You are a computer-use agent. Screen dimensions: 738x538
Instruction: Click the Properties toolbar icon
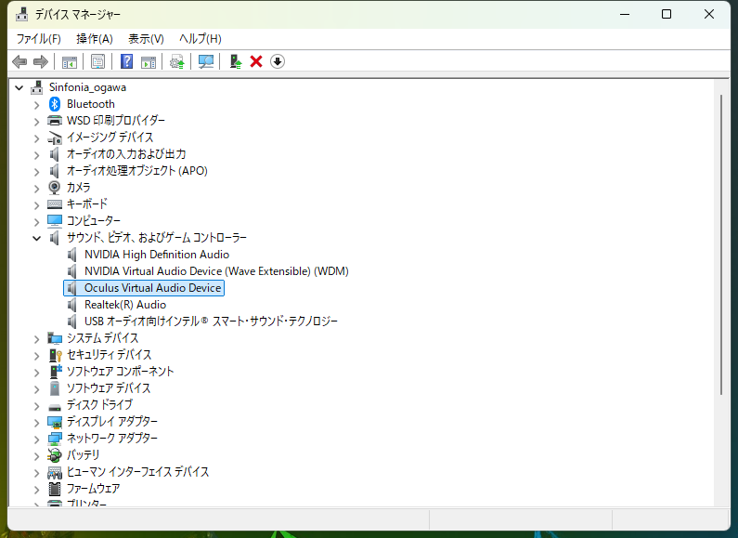point(97,61)
